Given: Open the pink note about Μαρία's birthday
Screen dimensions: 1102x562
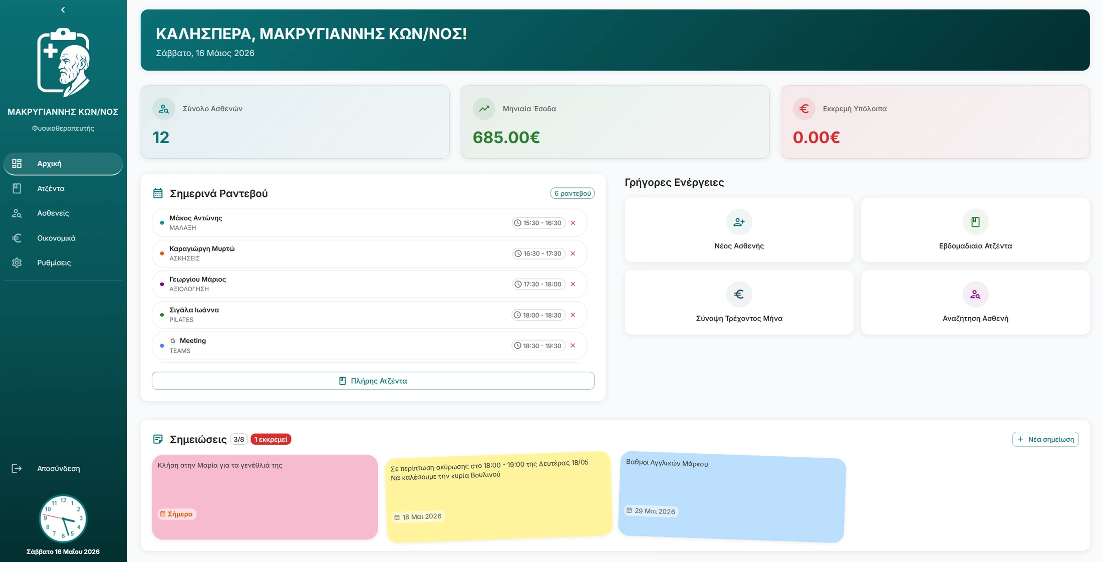Looking at the screenshot, I should pos(265,497).
